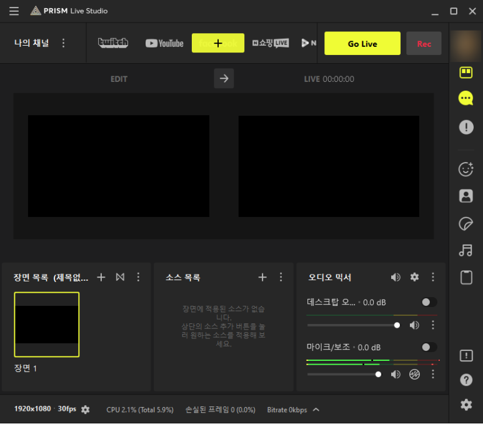Toggle studio mode layout icon
483x424 pixels.
466,73
